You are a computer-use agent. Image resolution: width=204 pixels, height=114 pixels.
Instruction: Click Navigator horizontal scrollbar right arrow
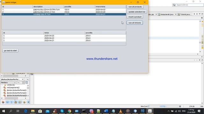click(25, 98)
